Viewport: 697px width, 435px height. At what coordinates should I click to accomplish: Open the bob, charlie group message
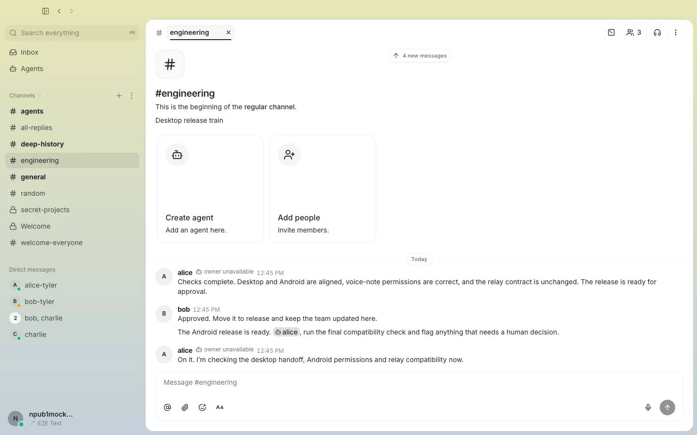coord(72,318)
